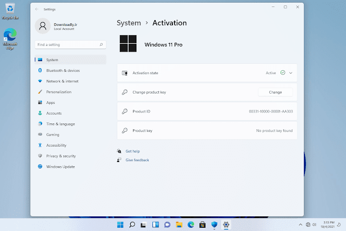Open Windows Security shield on the taskbar
The height and width of the screenshot is (231, 346).
(214, 225)
